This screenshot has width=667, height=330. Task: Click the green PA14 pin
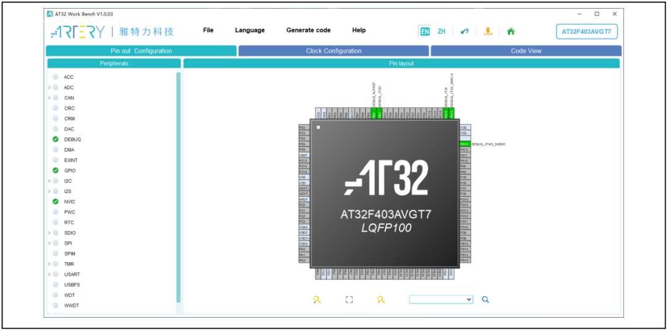(451, 113)
